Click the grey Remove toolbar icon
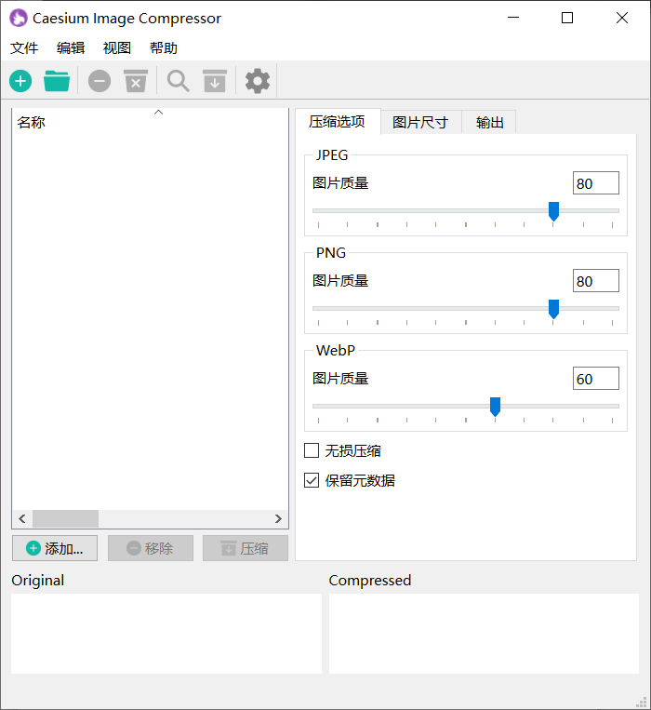Screen dimensions: 651x710 pyautogui.click(x=100, y=82)
